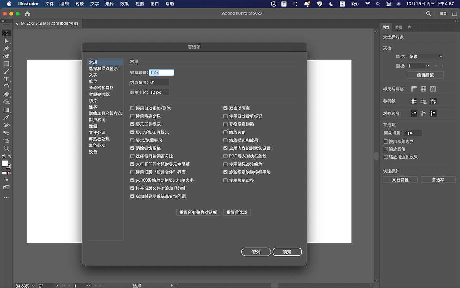This screenshot has height=288, width=460.
Task: Click the white fill color swatch
Action: coord(5,163)
